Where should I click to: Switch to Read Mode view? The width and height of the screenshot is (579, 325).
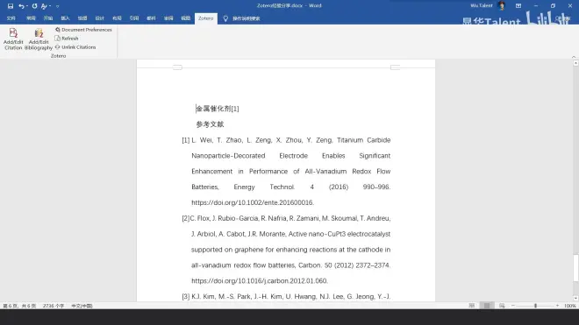tap(472, 306)
